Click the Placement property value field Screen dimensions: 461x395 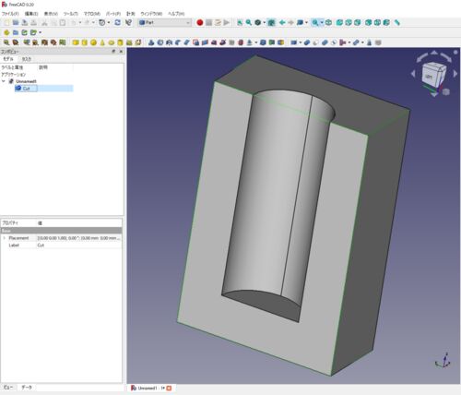click(79, 238)
